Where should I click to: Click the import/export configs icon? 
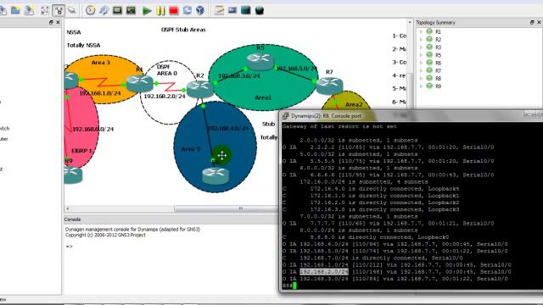[x=104, y=10]
